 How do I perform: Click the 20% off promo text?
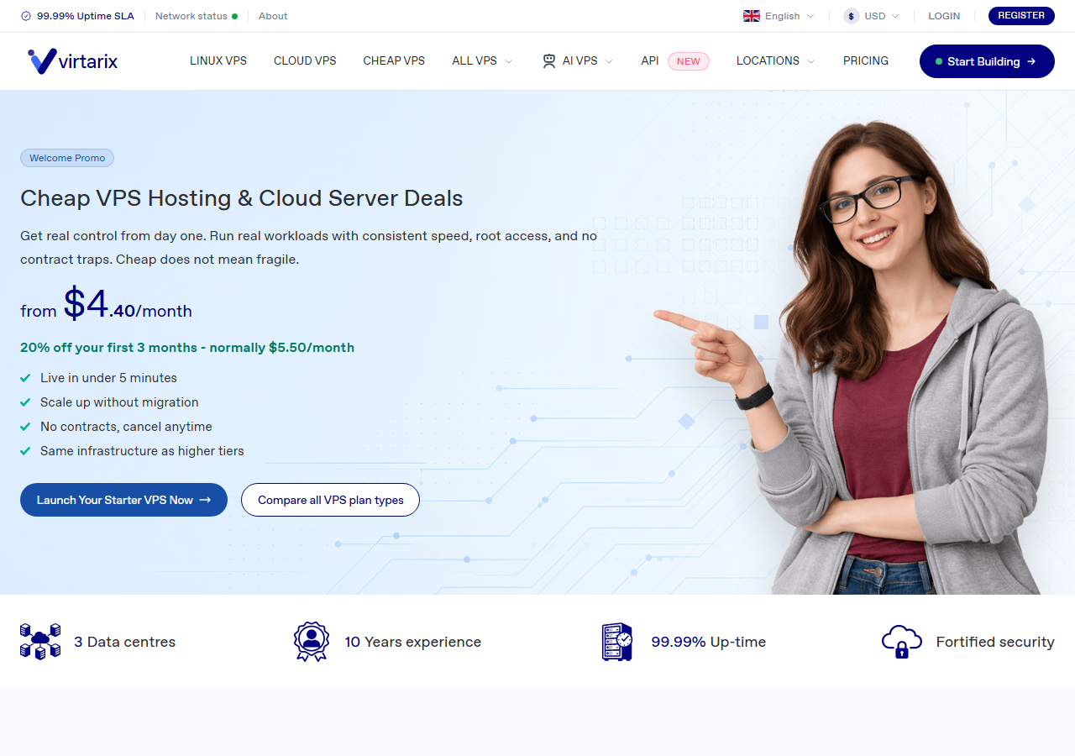pyautogui.click(x=187, y=348)
